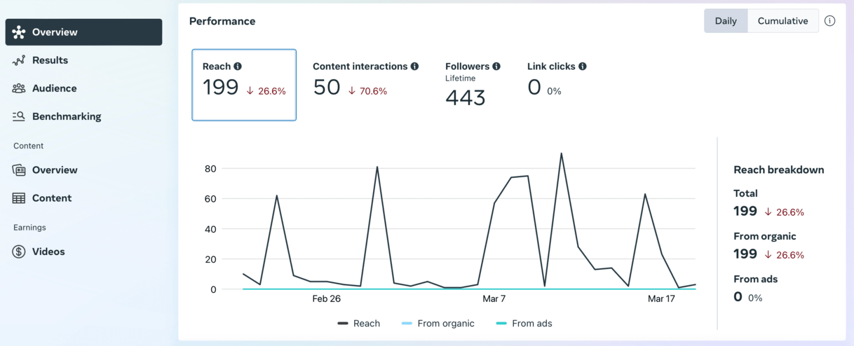Open the Reach metric info tooltip
This screenshot has height=346, width=854.
(x=239, y=66)
